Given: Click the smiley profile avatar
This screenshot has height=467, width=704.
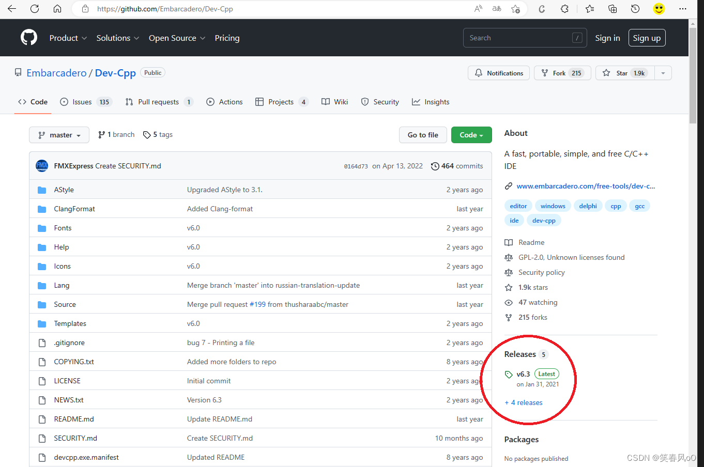Looking at the screenshot, I should pyautogui.click(x=659, y=9).
